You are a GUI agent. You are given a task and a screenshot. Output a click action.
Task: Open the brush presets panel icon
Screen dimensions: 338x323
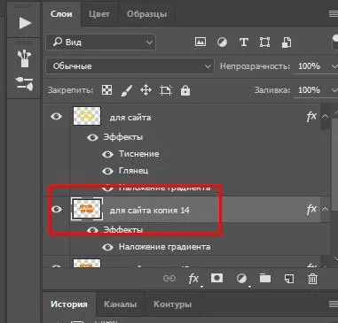coord(25,58)
